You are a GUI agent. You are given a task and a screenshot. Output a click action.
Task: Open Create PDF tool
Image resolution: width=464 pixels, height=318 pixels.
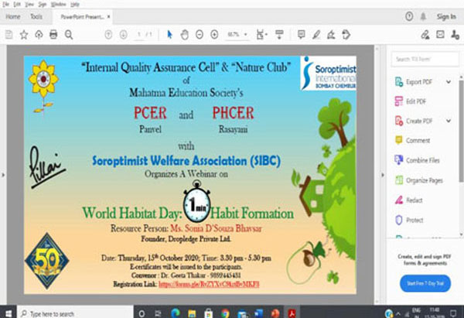pos(414,121)
